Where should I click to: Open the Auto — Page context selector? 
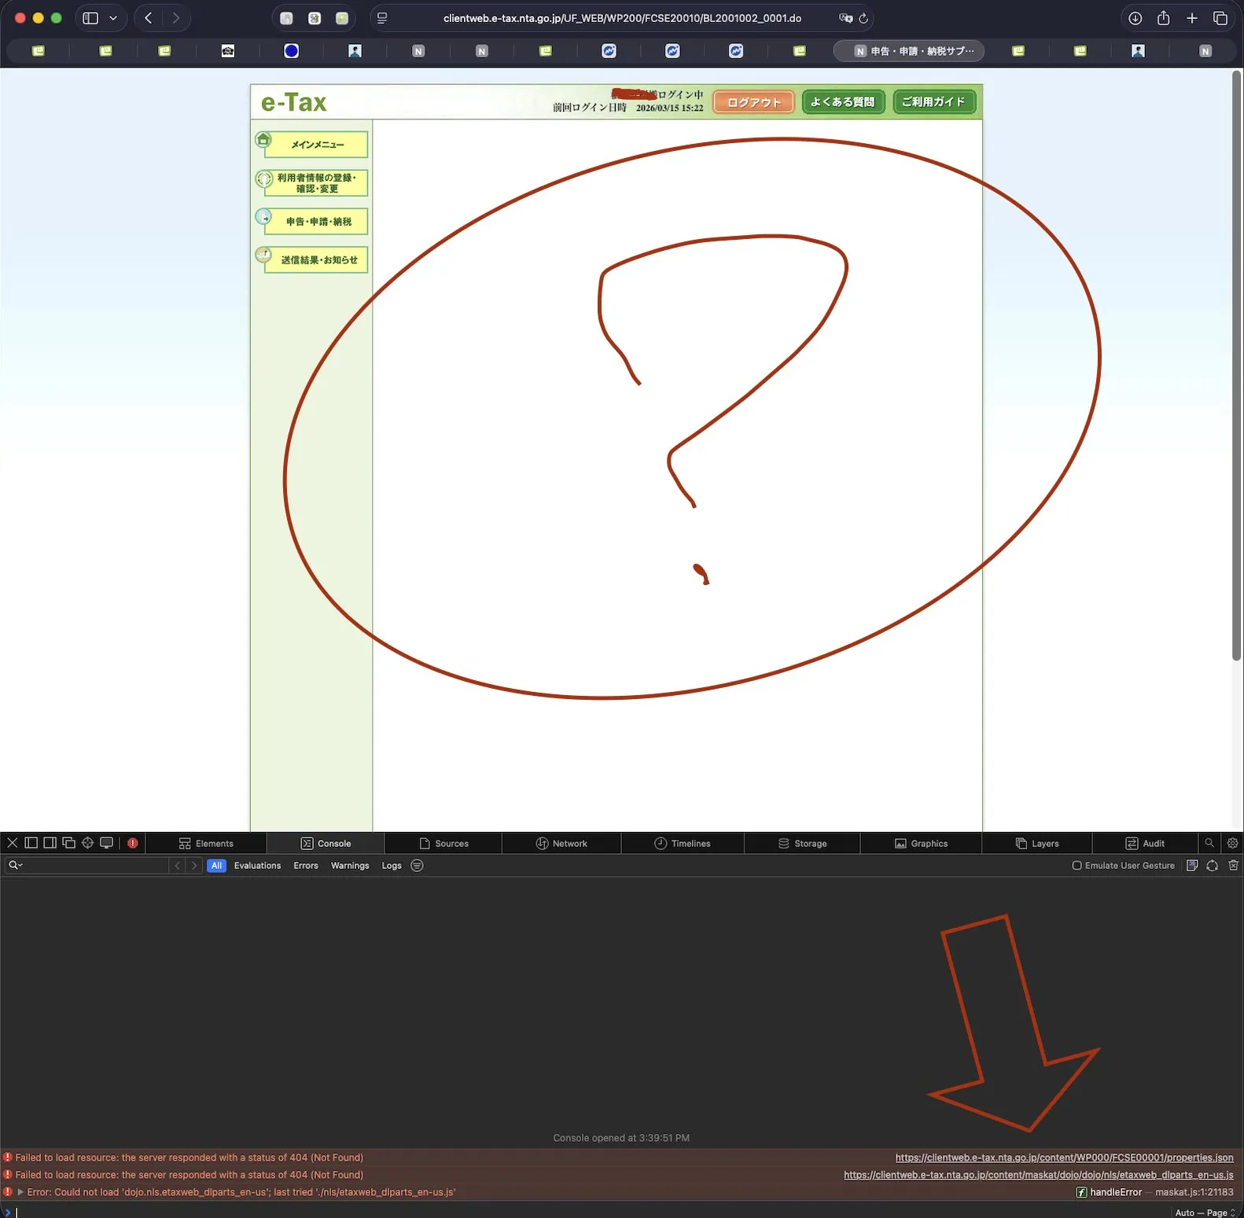[1204, 1212]
